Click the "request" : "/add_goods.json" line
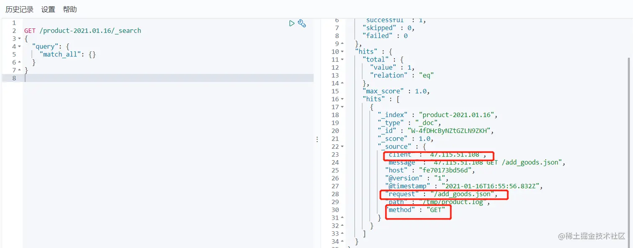Viewport: 633px width, 248px height. click(441, 194)
